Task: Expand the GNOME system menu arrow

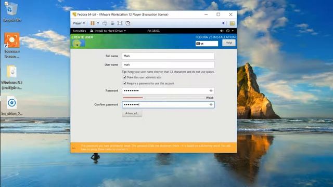Action: (x=233, y=31)
